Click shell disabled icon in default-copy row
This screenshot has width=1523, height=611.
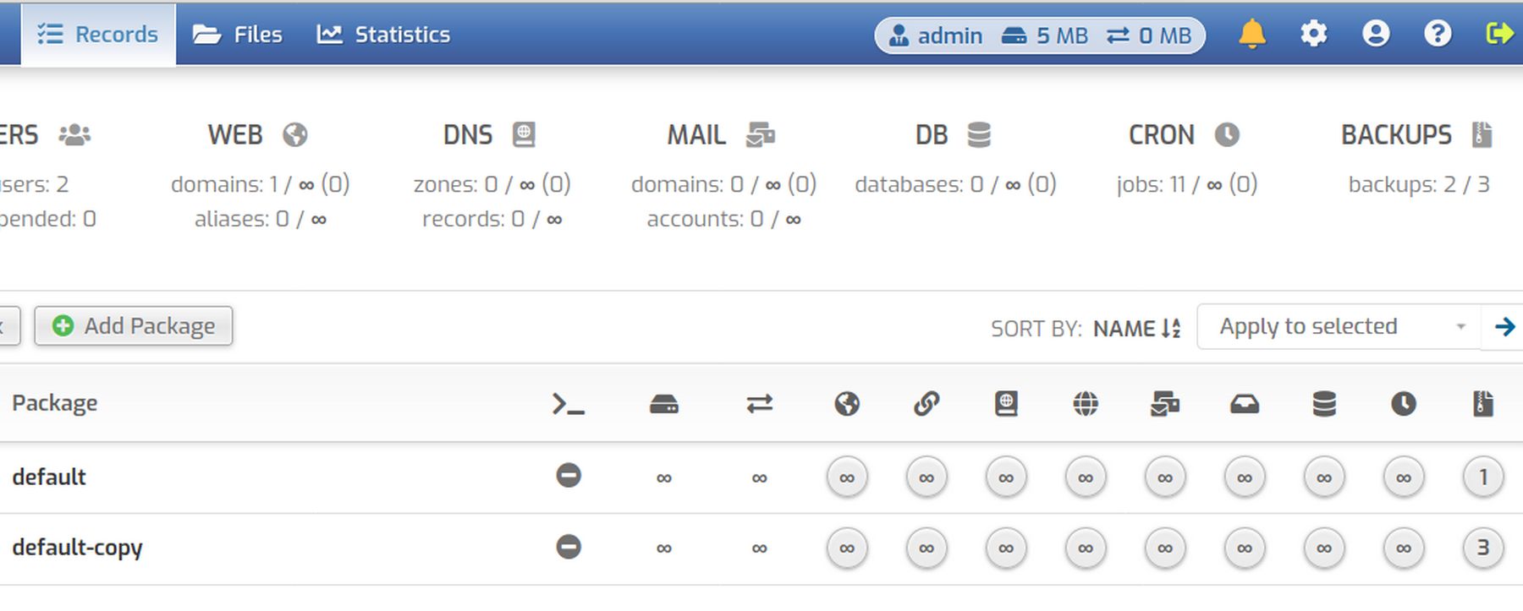click(x=569, y=547)
